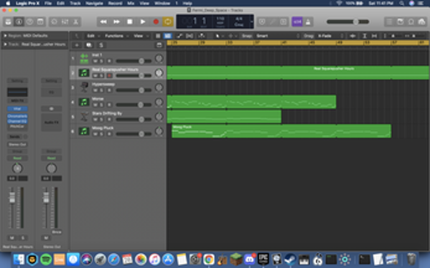The width and height of the screenshot is (430, 268).
Task: Open the Mix menu
Action: click(131, 3)
